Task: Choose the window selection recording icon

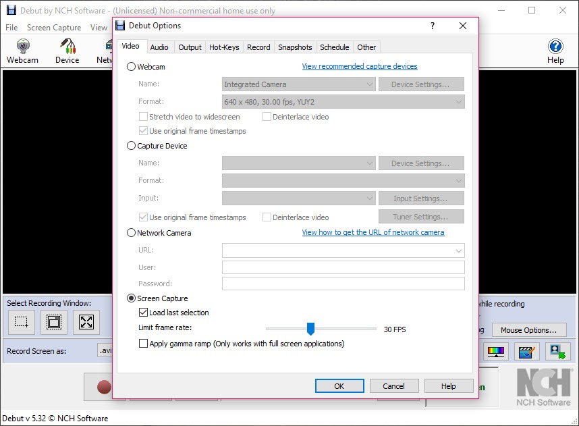Action: (x=54, y=322)
